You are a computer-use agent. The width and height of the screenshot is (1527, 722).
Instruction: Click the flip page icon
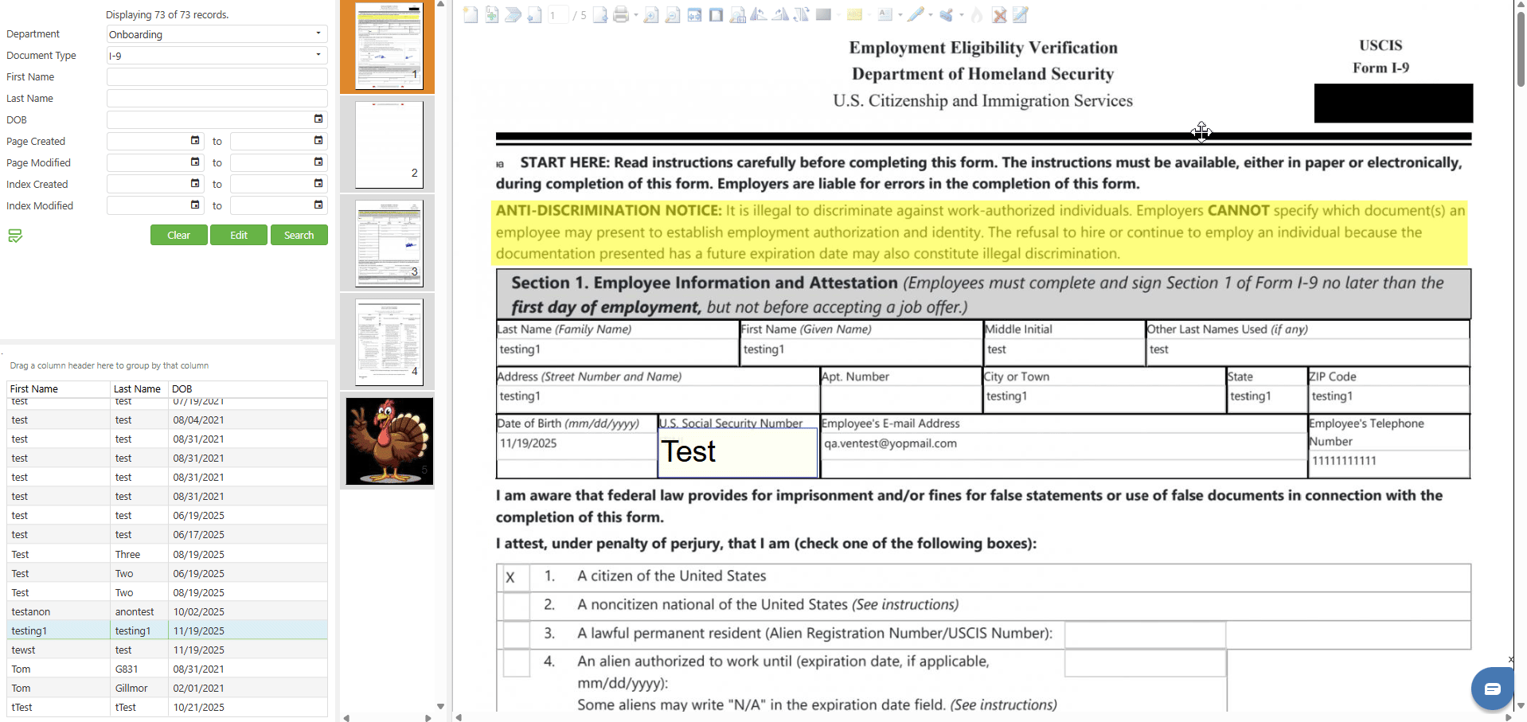[801, 14]
